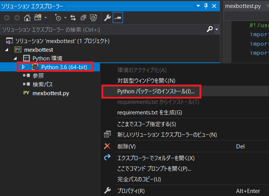Click the Show All Files icon
269x196 pixels.
(x=93, y=18)
